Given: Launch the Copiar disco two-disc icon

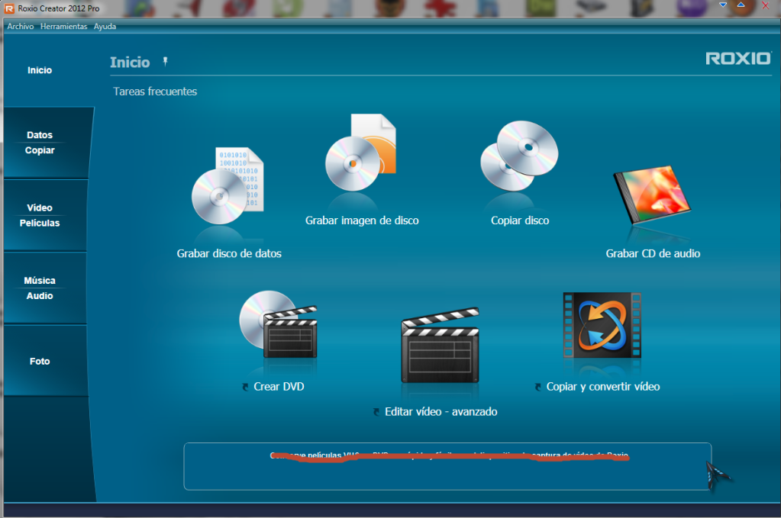Looking at the screenshot, I should 519,156.
